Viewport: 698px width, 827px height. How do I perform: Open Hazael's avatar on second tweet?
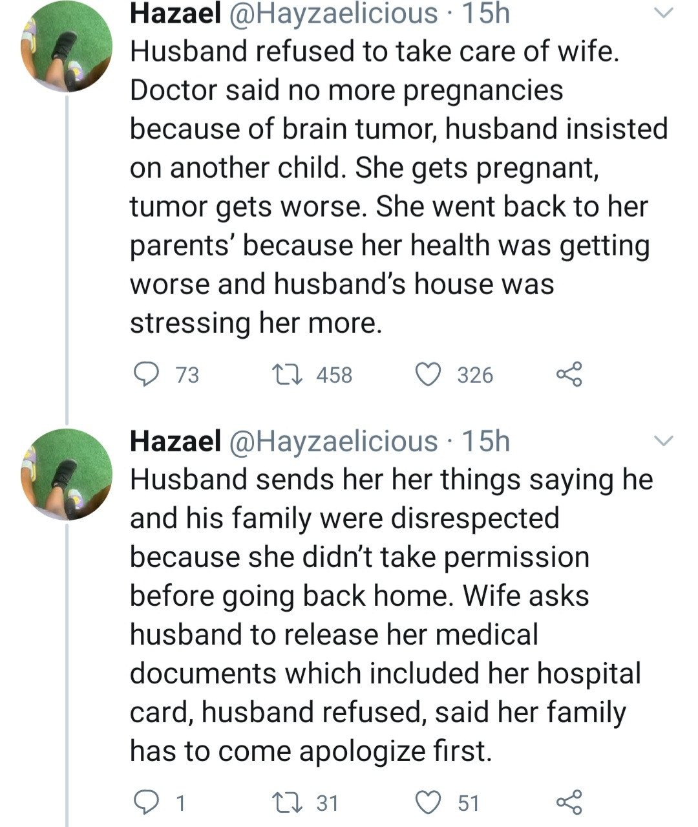[66, 474]
